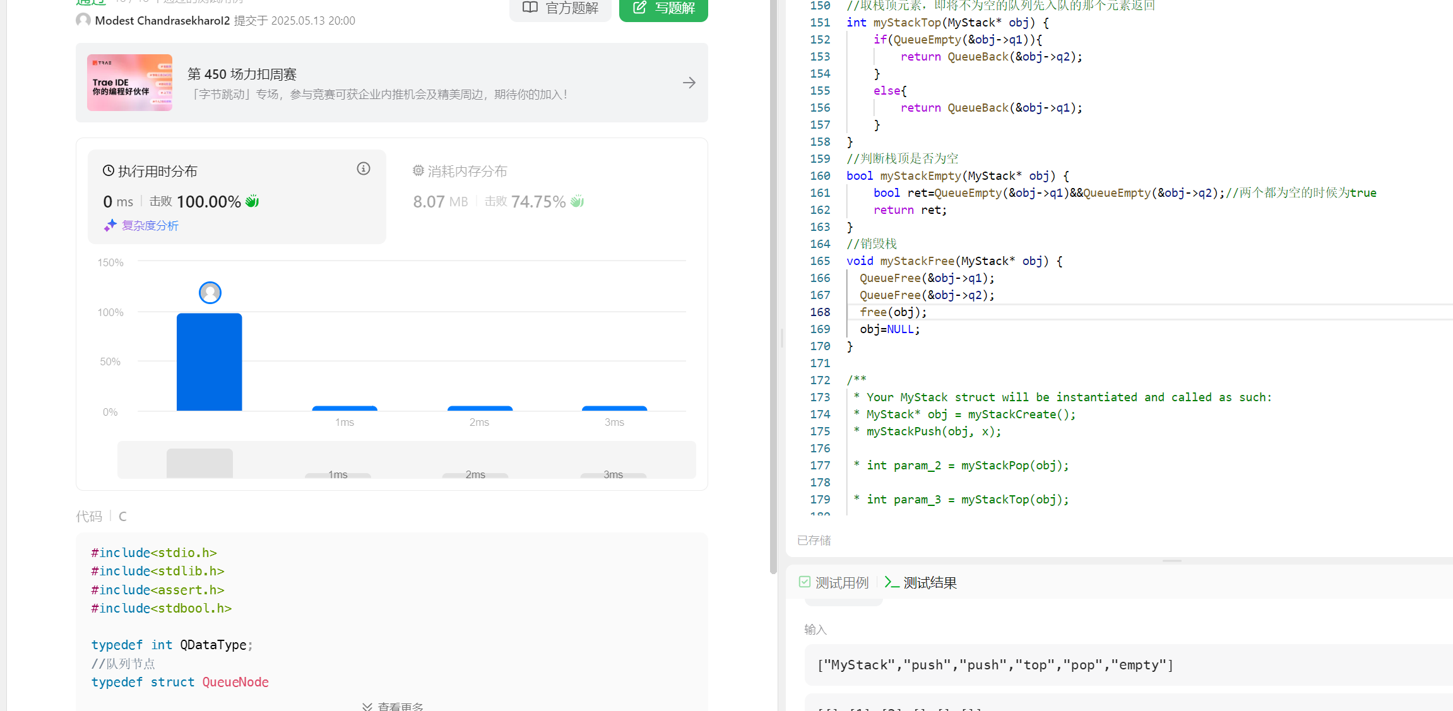
Task: Click the green 写题解 button
Action: [663, 8]
